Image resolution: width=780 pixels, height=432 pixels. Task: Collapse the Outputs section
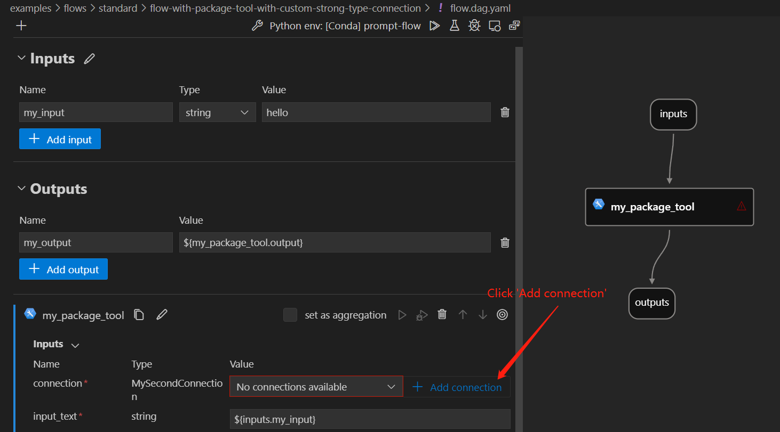coord(22,189)
